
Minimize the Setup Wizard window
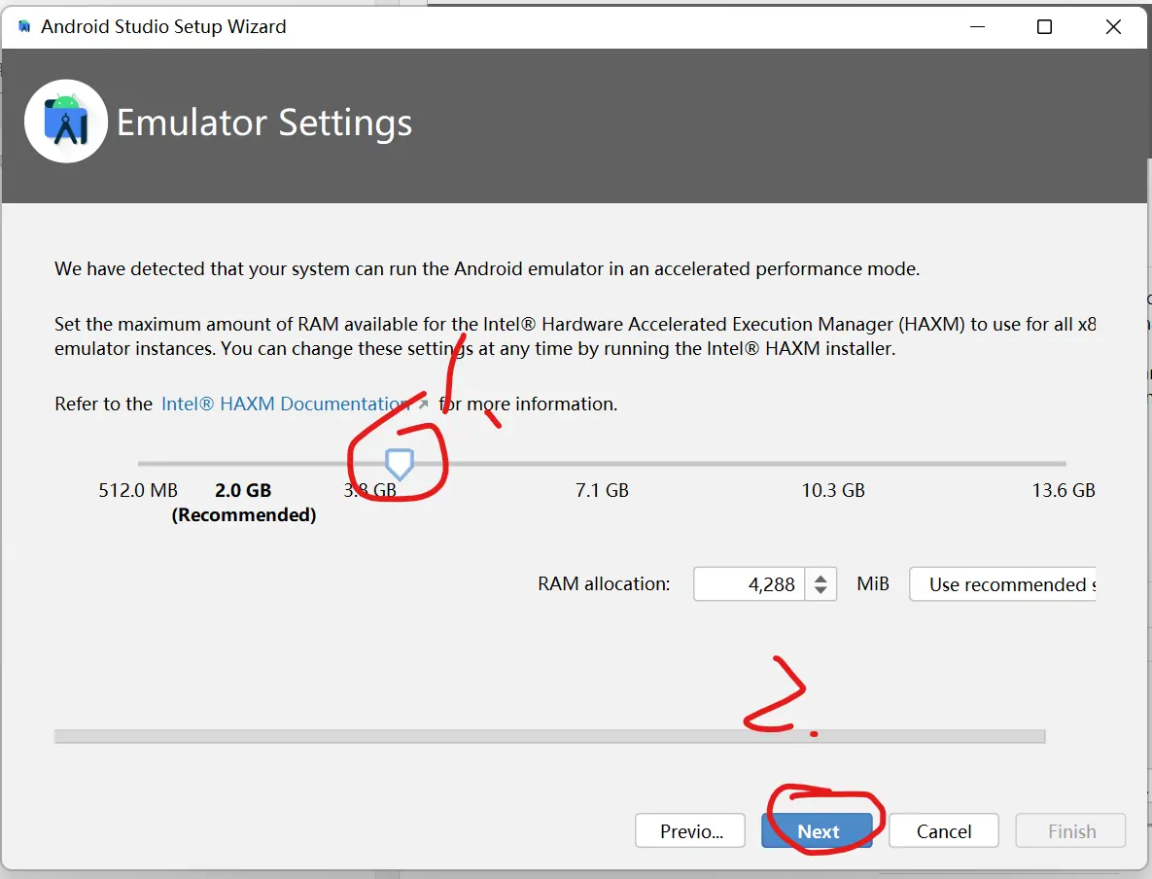point(975,26)
